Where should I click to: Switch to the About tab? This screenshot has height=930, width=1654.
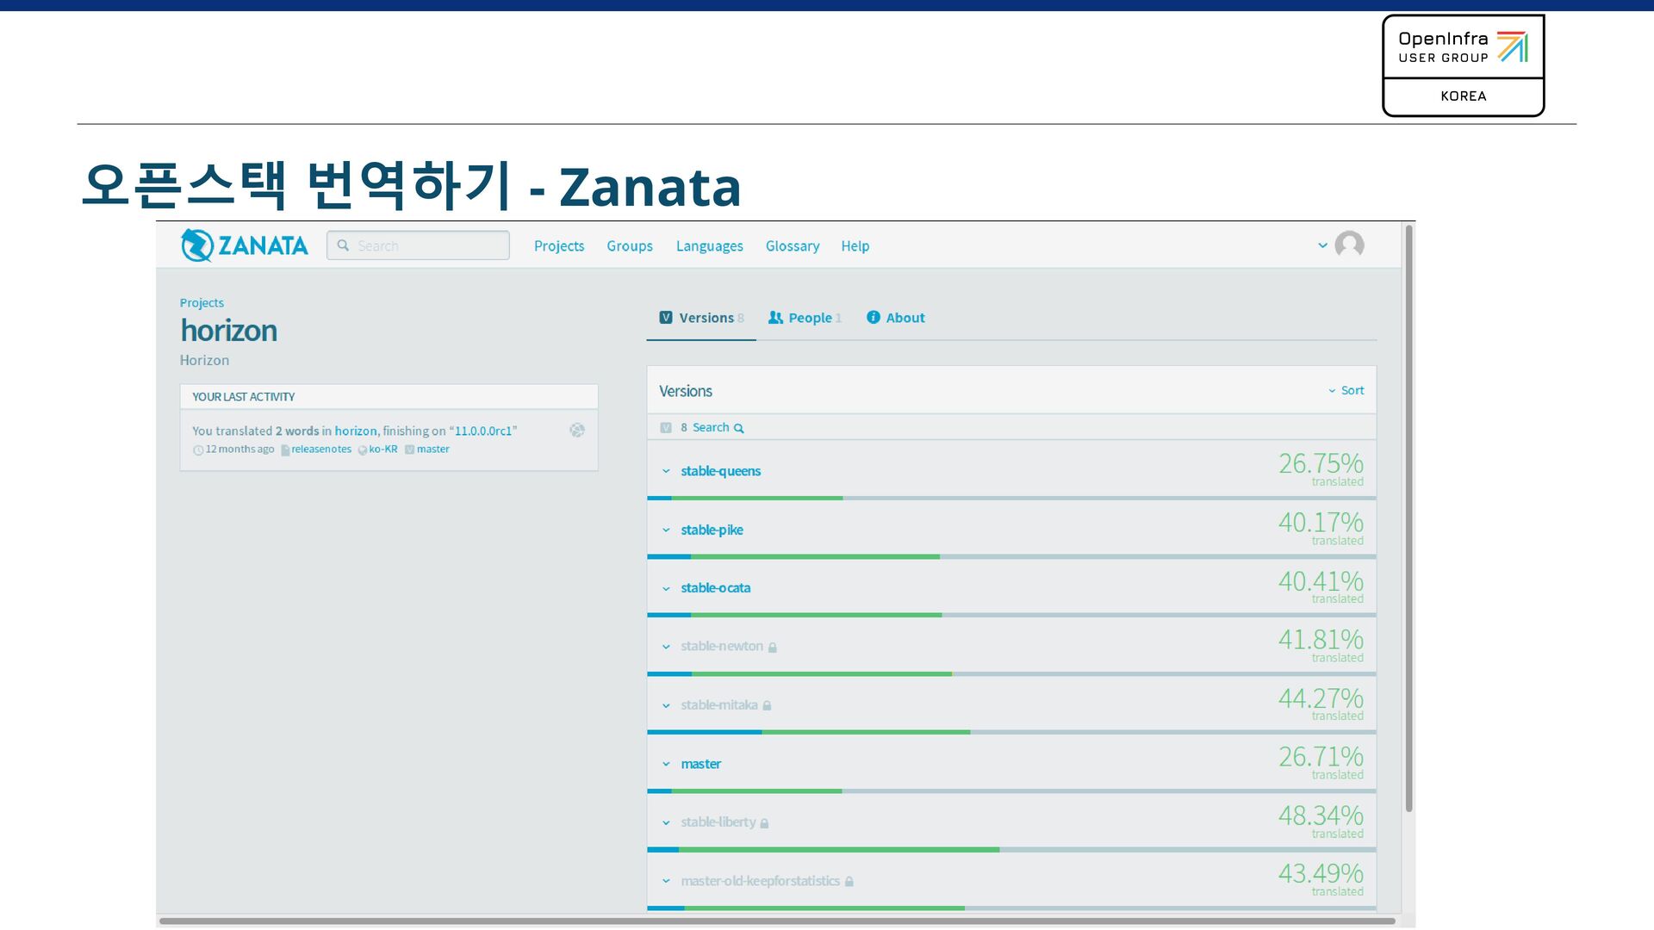[896, 318]
